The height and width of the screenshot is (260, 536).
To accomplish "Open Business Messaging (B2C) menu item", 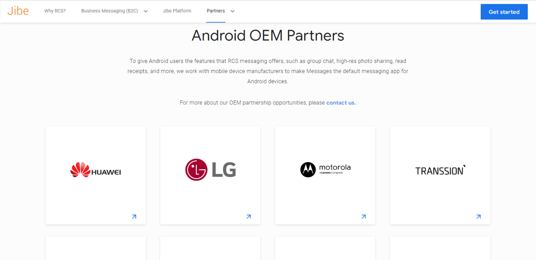I will click(109, 11).
